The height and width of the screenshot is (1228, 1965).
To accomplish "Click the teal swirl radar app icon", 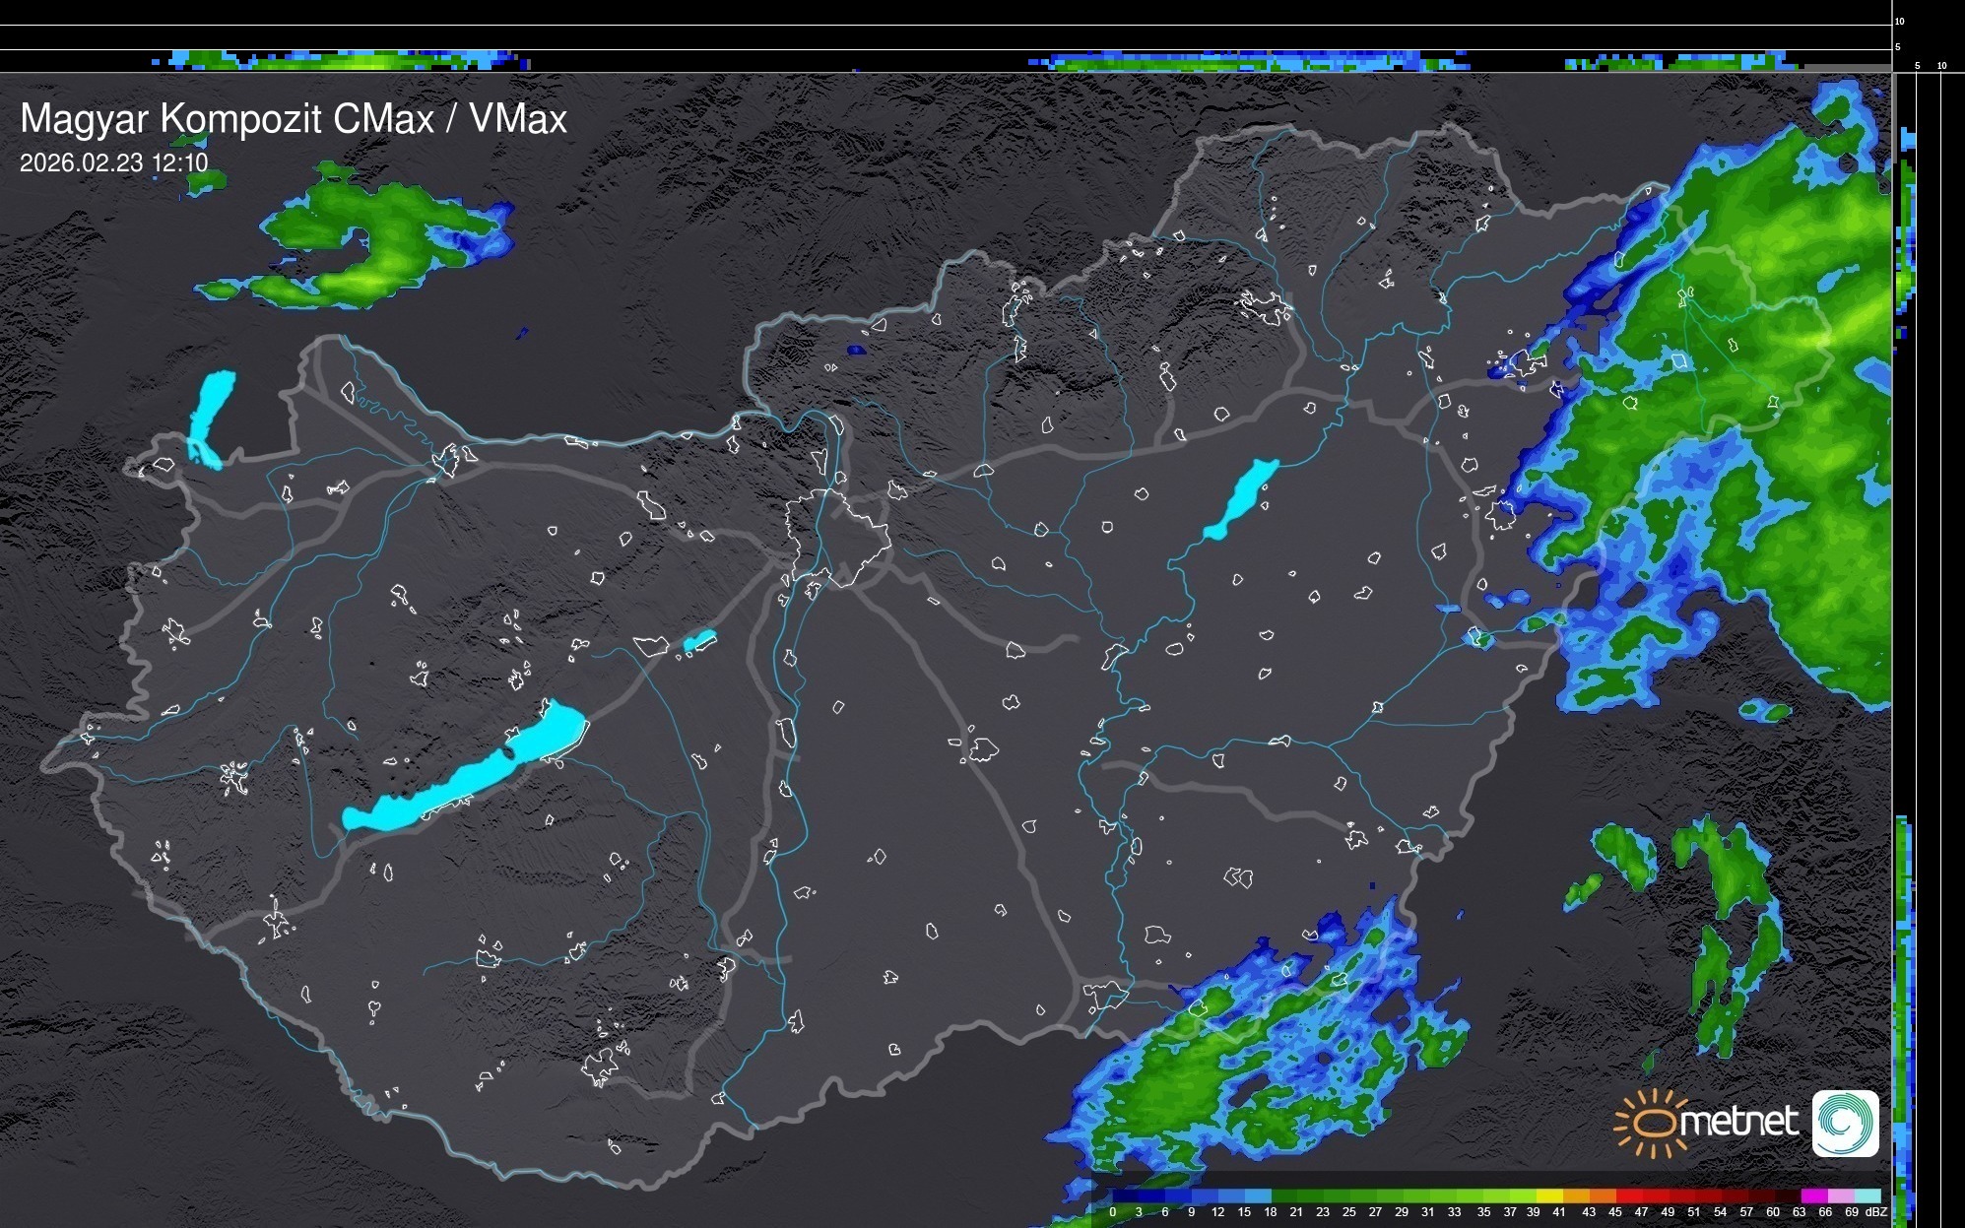I will tap(1845, 1123).
